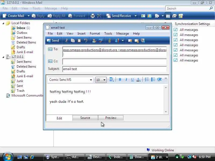The width and height of the screenshot is (215, 161).
Task: Click the Contacts icon in main toolbar
Action: coord(143,16)
